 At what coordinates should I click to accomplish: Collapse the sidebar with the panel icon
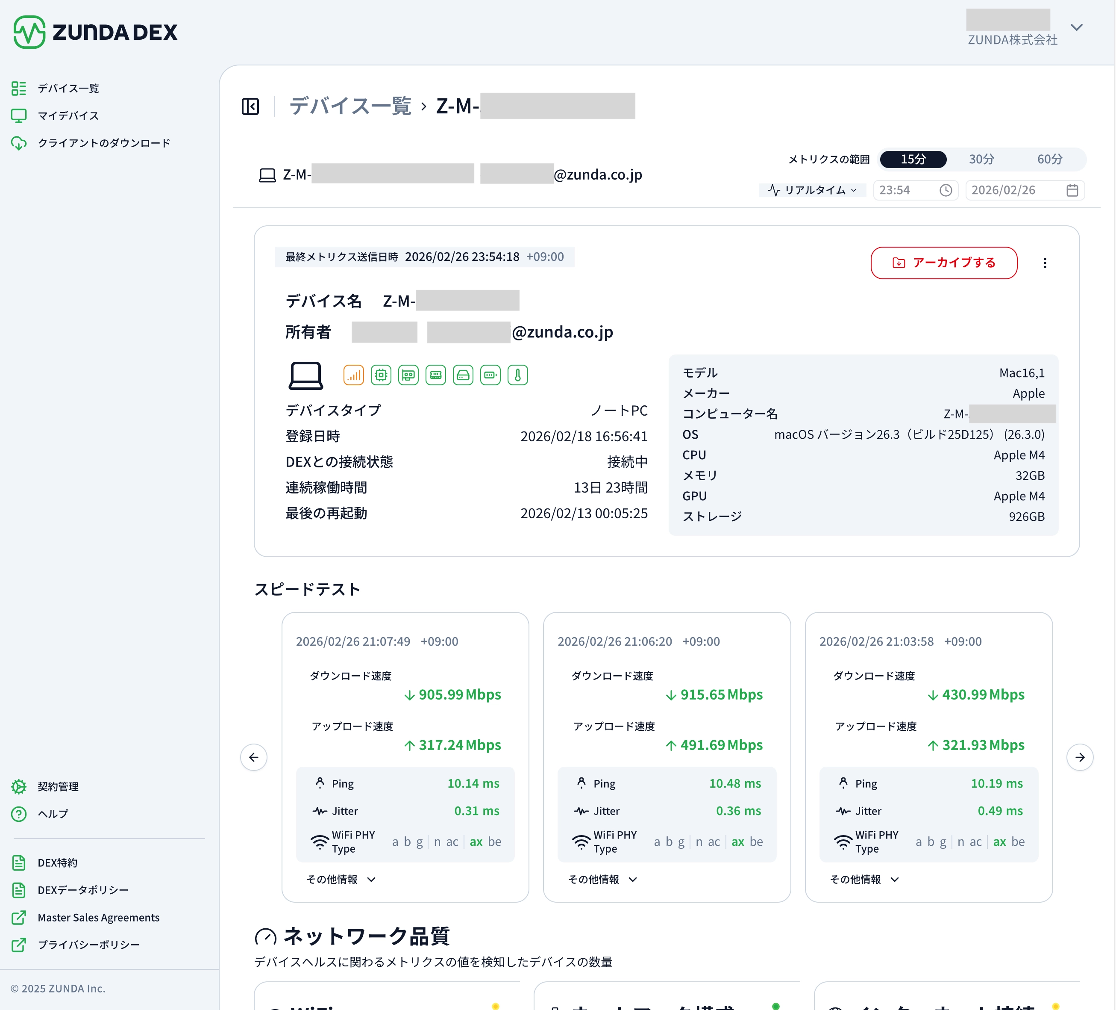[250, 106]
